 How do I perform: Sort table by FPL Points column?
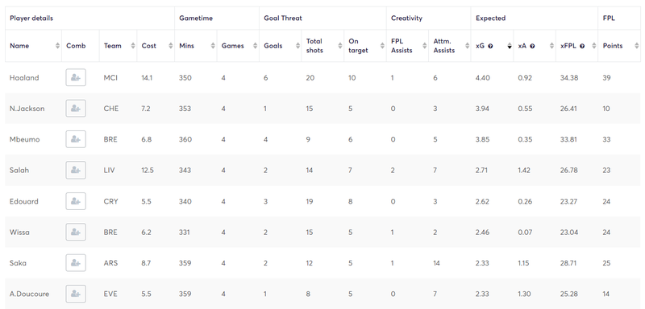click(x=636, y=46)
